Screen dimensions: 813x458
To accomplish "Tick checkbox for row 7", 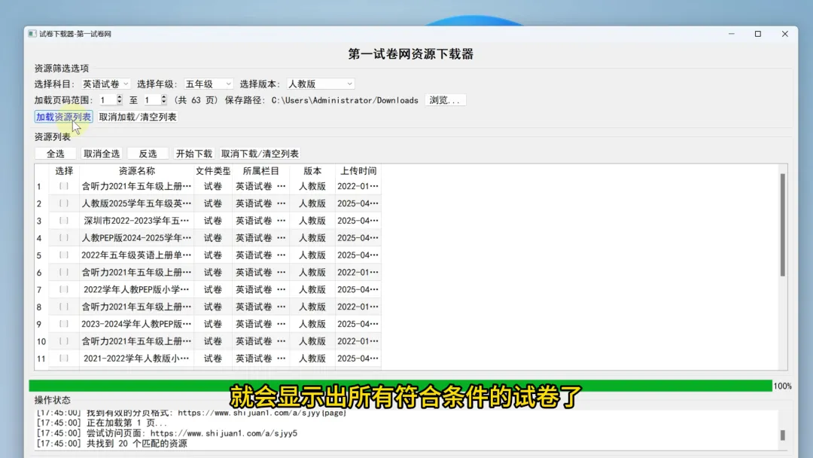I will tap(64, 289).
